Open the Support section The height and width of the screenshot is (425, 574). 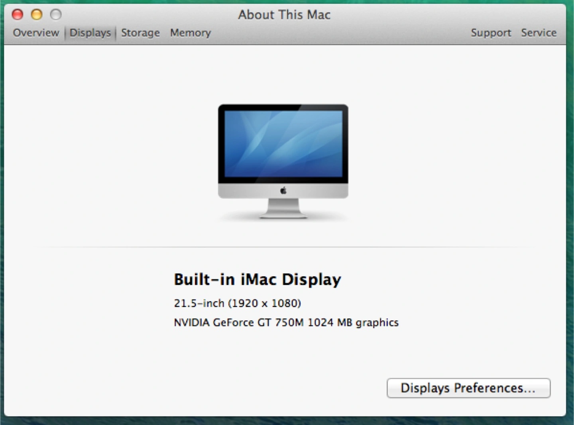[491, 33]
